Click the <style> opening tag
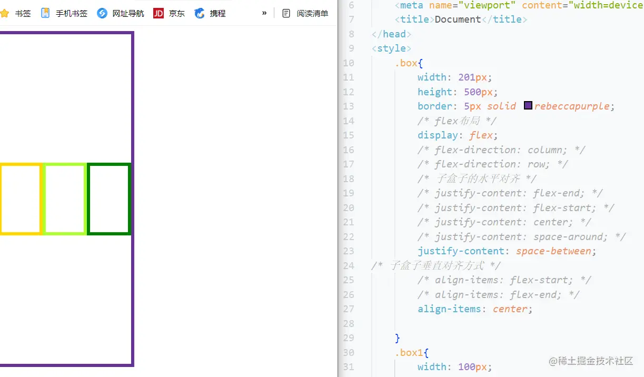The height and width of the screenshot is (377, 644). click(391, 48)
